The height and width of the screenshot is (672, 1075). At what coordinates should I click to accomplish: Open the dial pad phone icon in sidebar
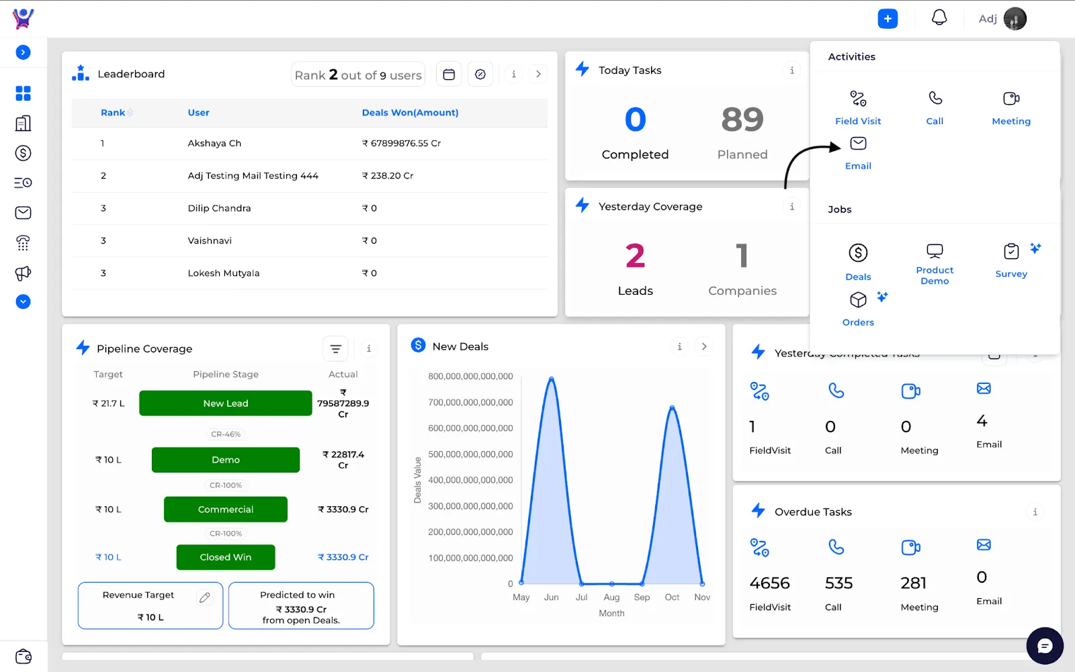point(23,243)
